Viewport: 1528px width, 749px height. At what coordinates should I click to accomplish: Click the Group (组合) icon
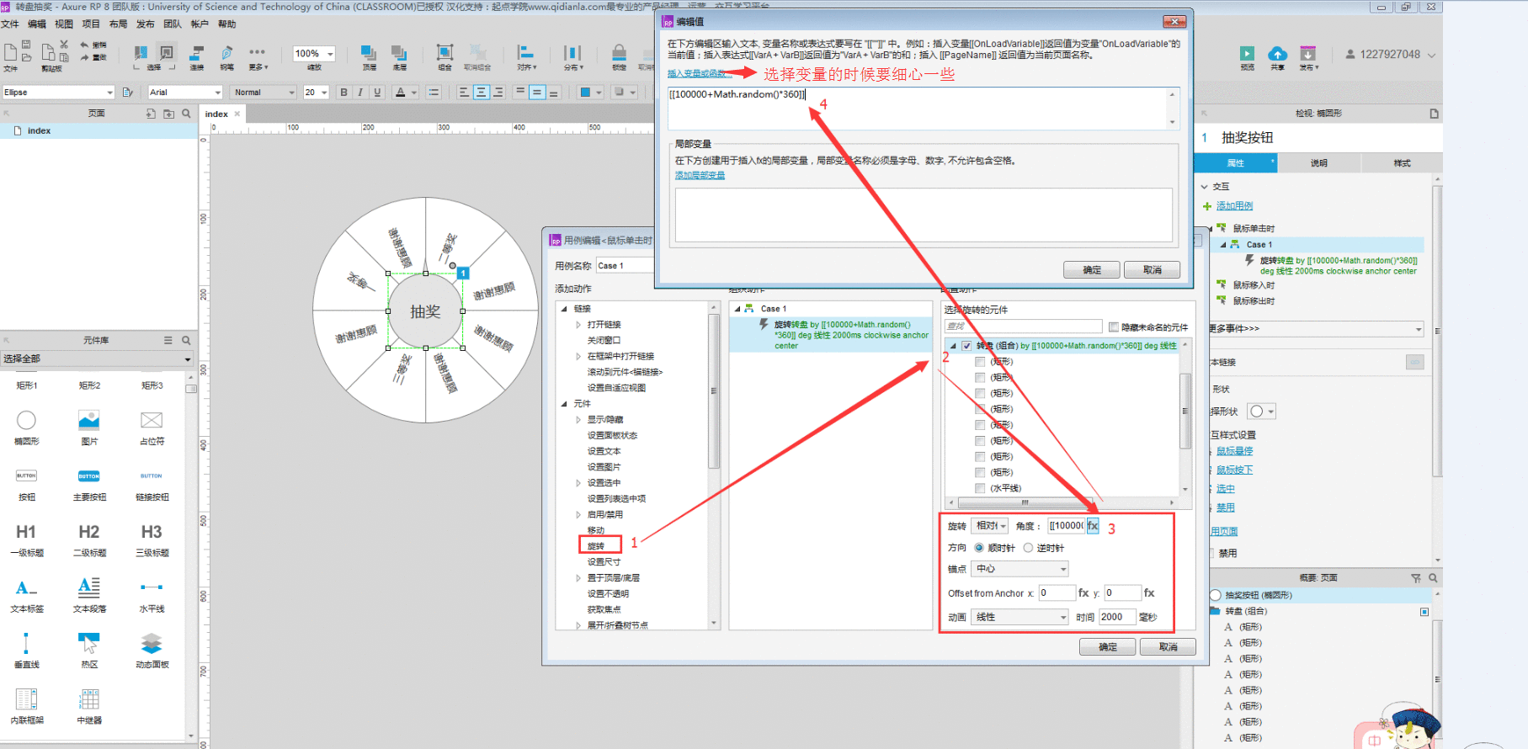click(445, 54)
